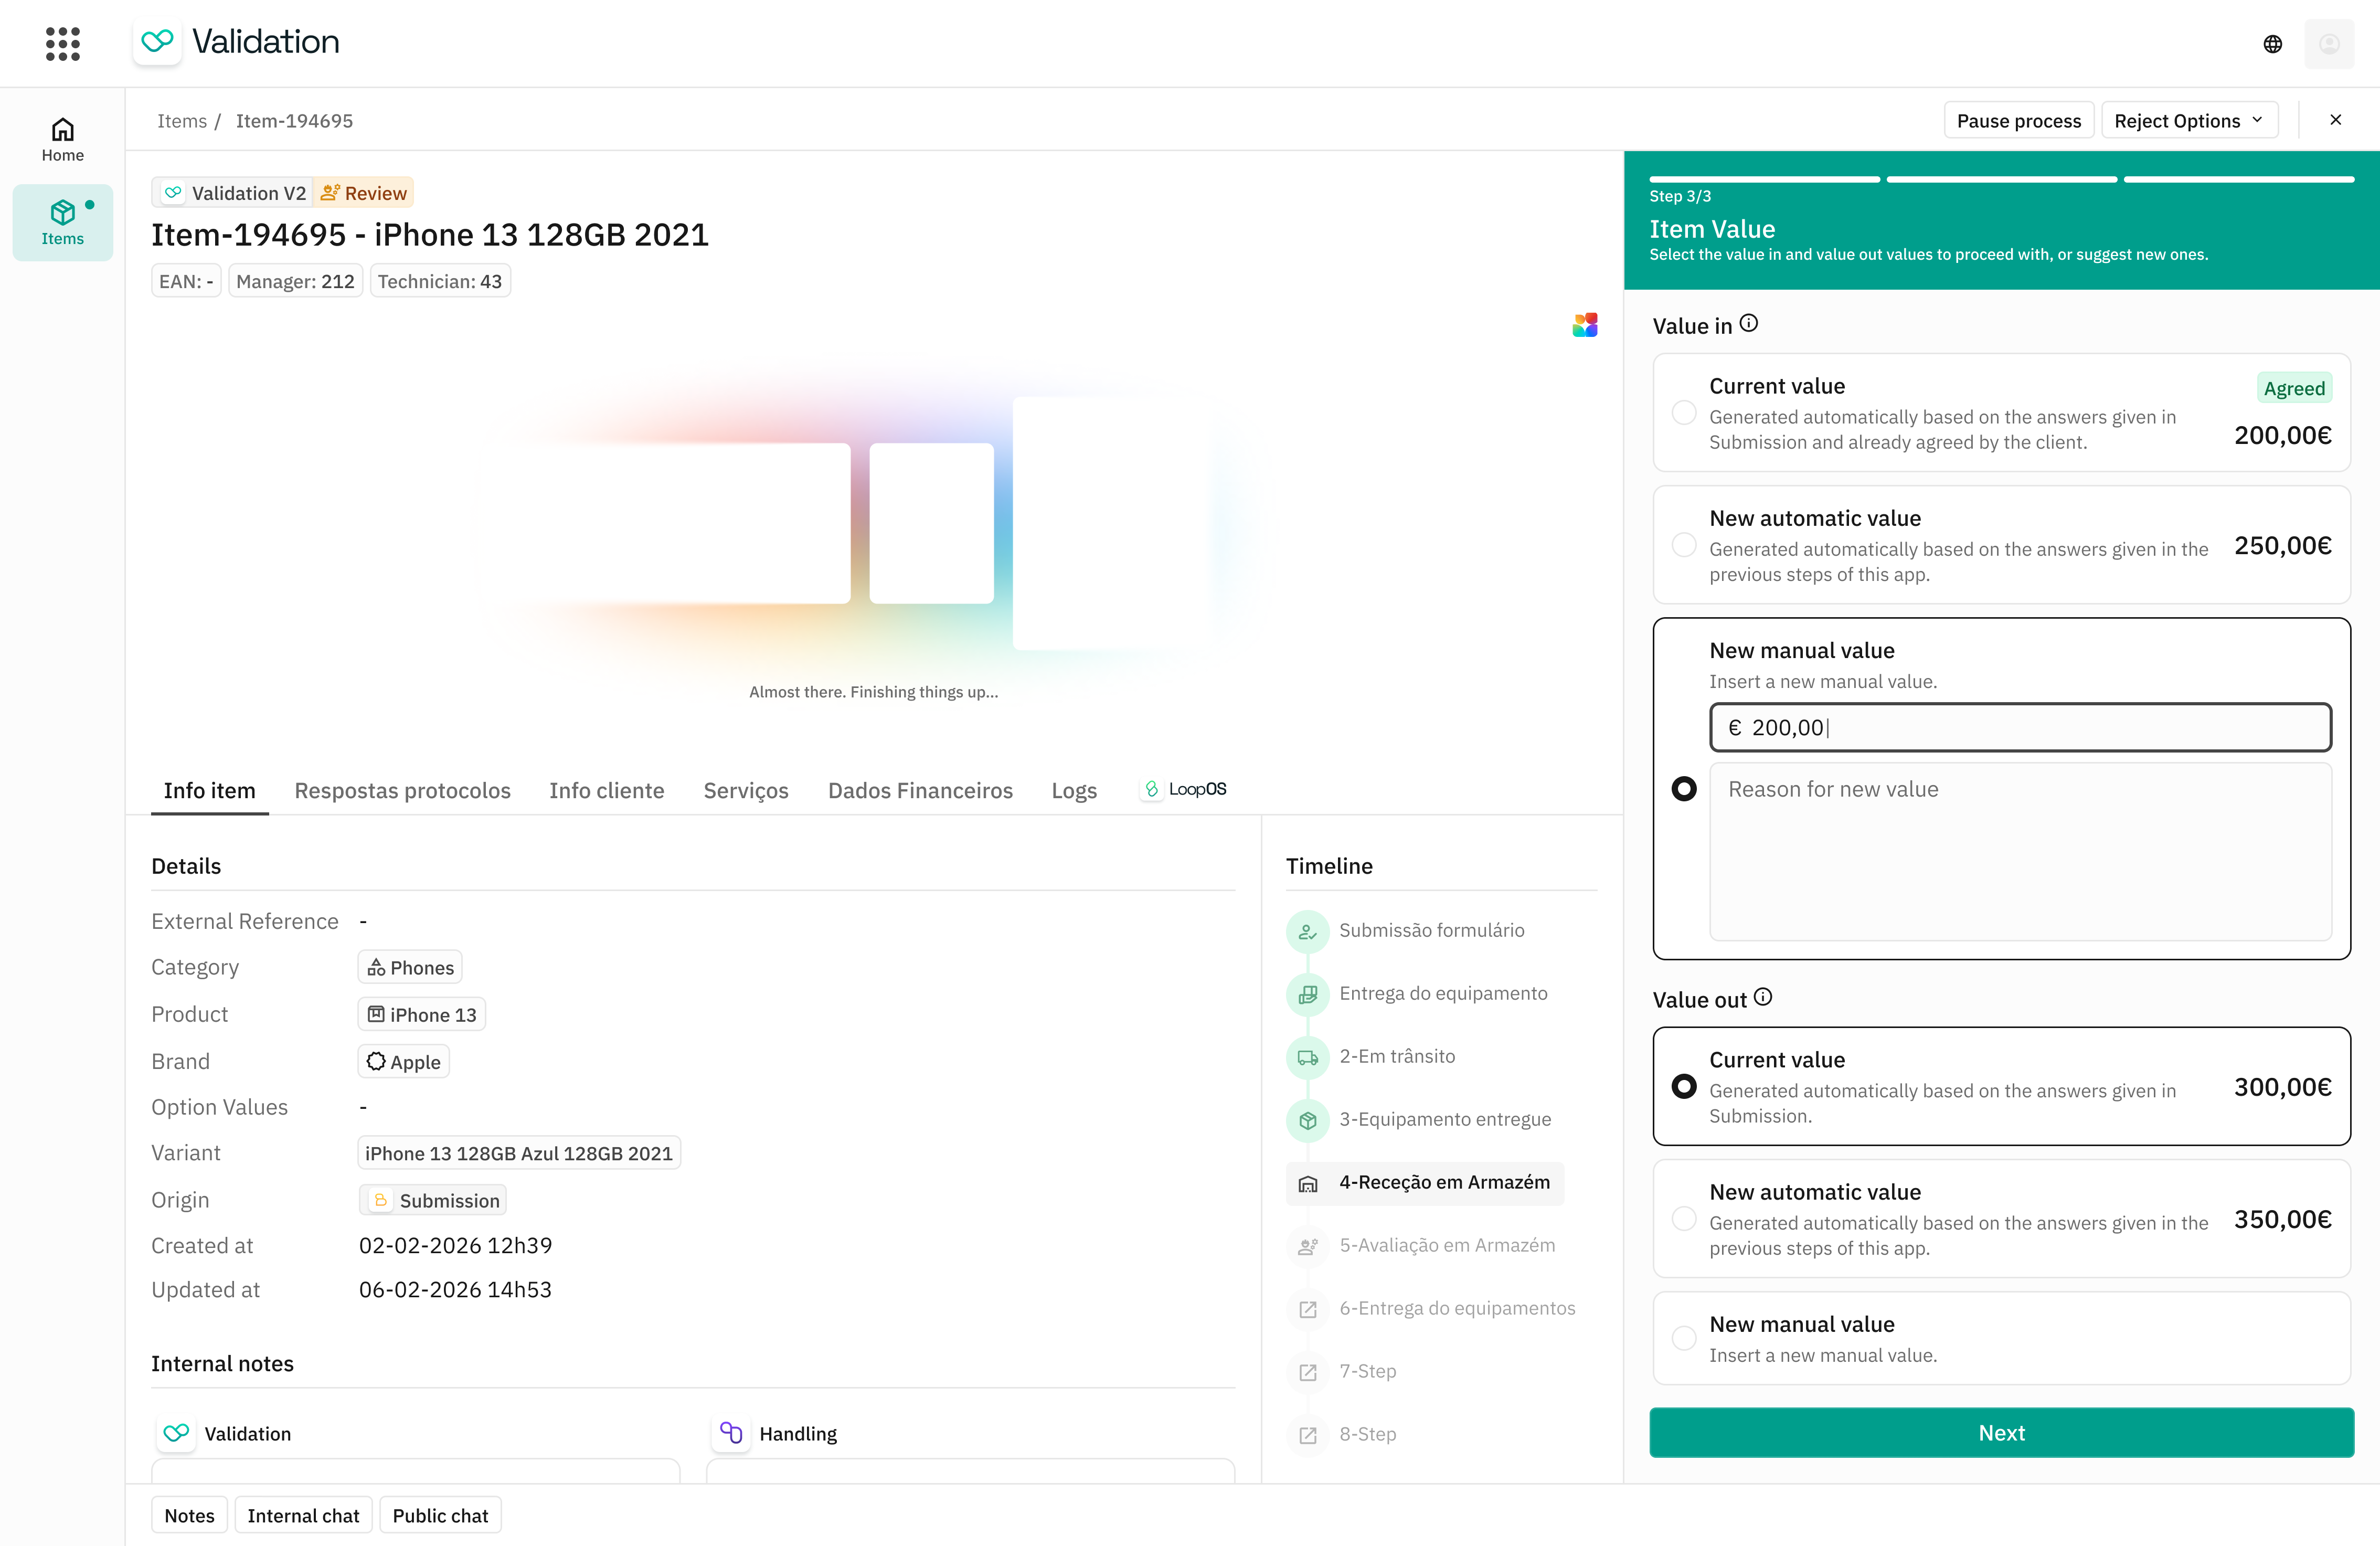Select Value in New automatic value 250,00€
This screenshot has height=1546, width=2380.
click(x=1684, y=545)
